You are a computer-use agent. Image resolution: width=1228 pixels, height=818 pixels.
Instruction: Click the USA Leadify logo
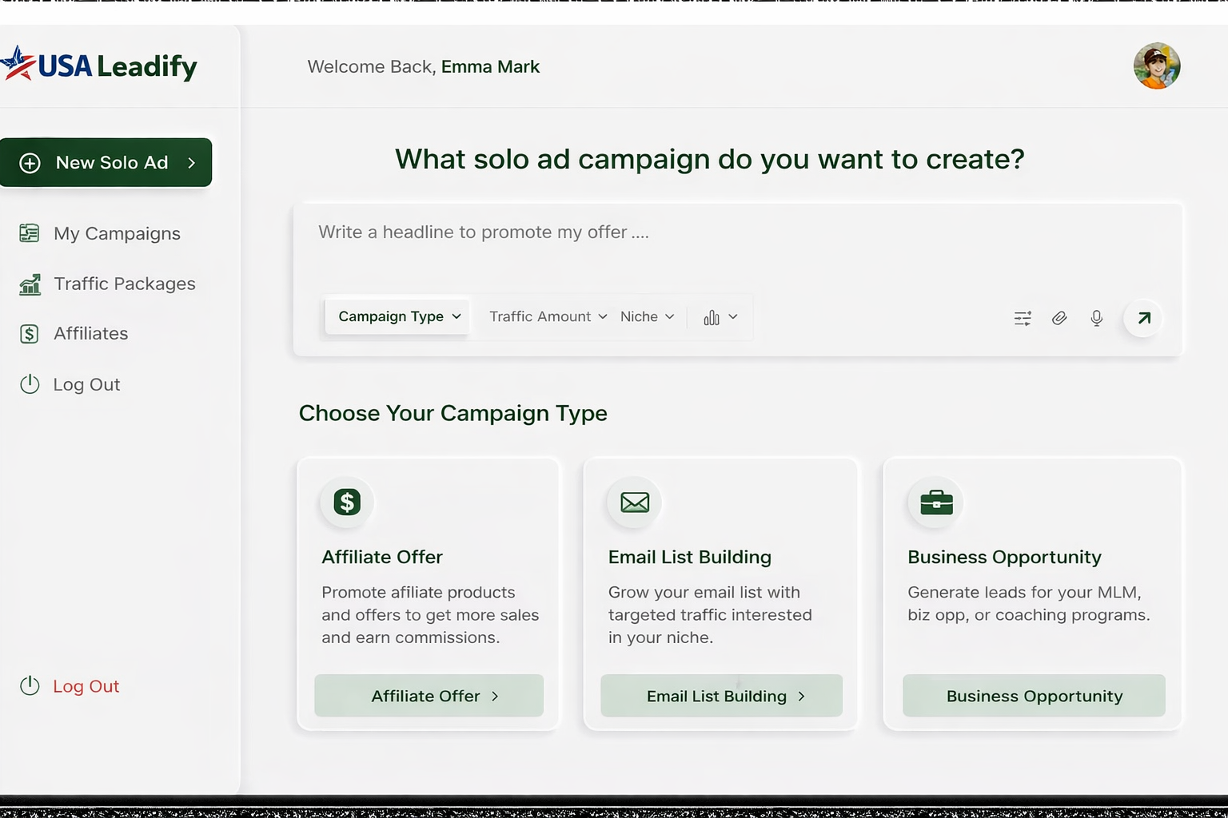[x=100, y=66]
